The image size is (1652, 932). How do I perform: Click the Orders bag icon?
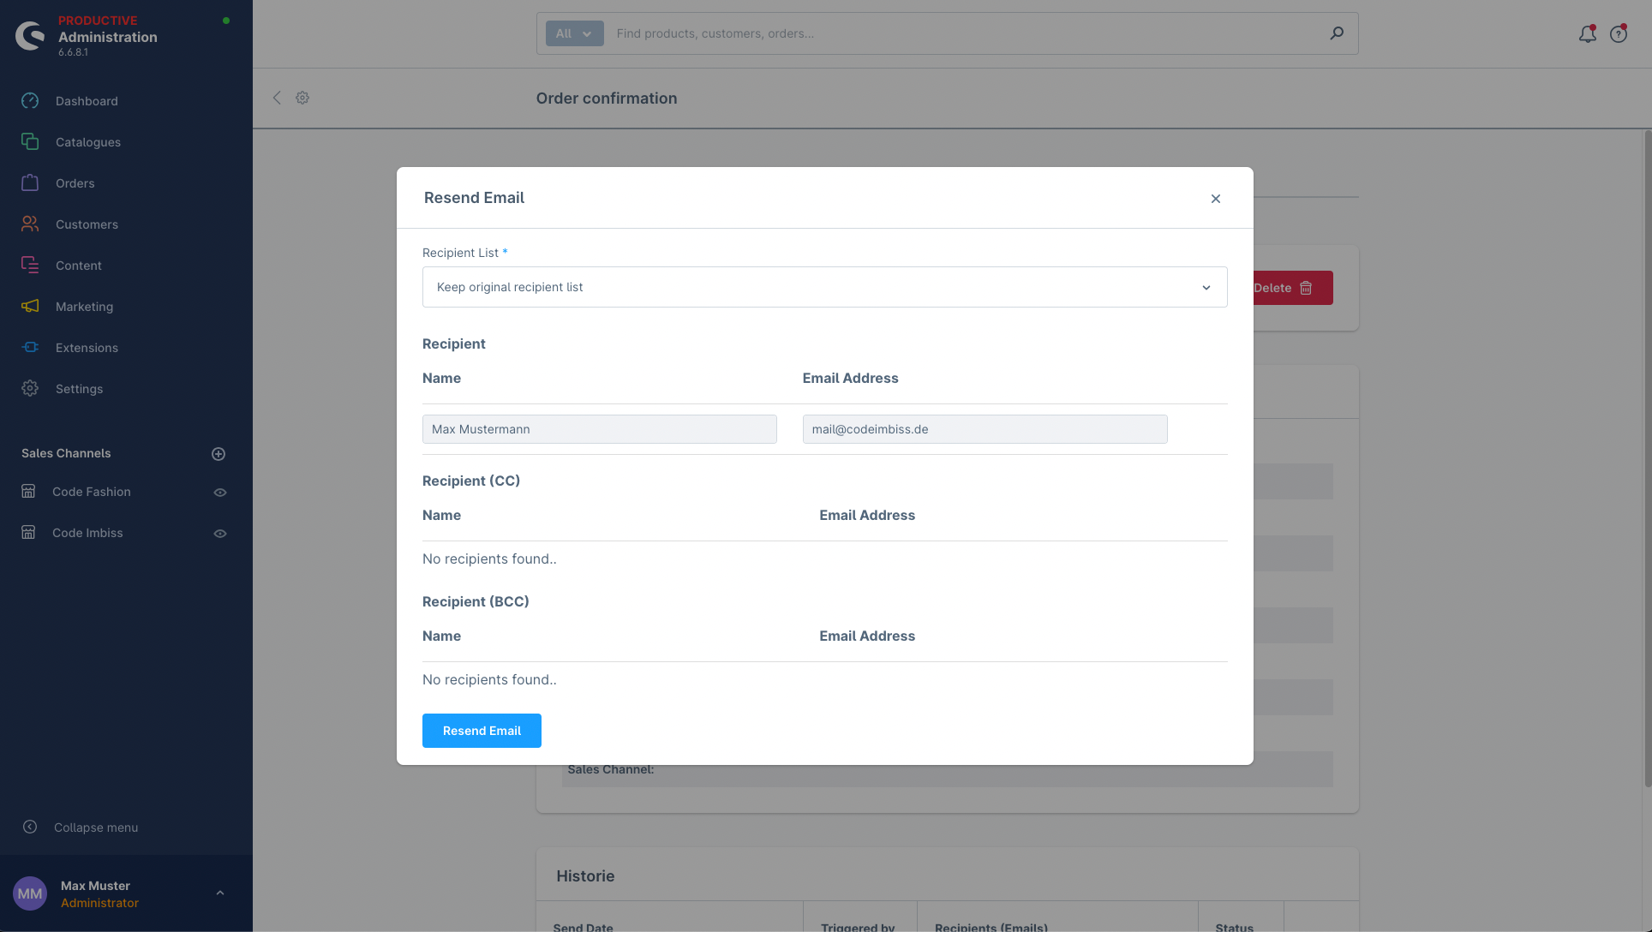coord(30,182)
